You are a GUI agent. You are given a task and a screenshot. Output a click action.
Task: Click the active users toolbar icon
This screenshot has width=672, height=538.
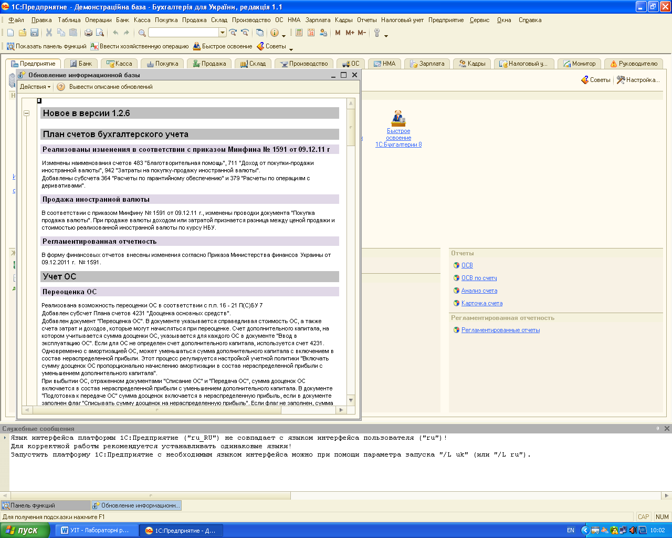[x=323, y=33]
